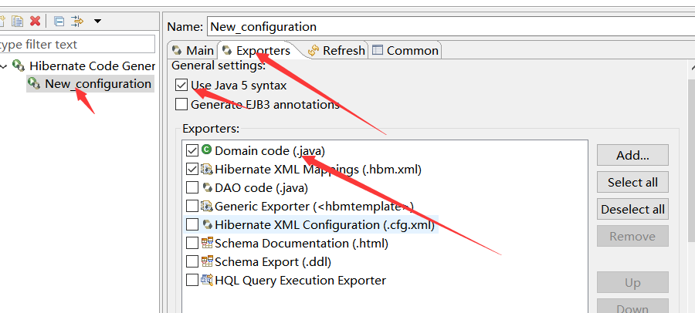Check the Generic Exporter hbmtemplate box
The height and width of the screenshot is (313, 695).
tap(192, 207)
